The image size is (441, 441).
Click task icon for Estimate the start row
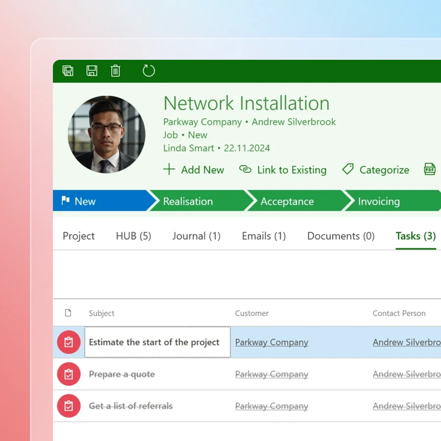click(69, 343)
